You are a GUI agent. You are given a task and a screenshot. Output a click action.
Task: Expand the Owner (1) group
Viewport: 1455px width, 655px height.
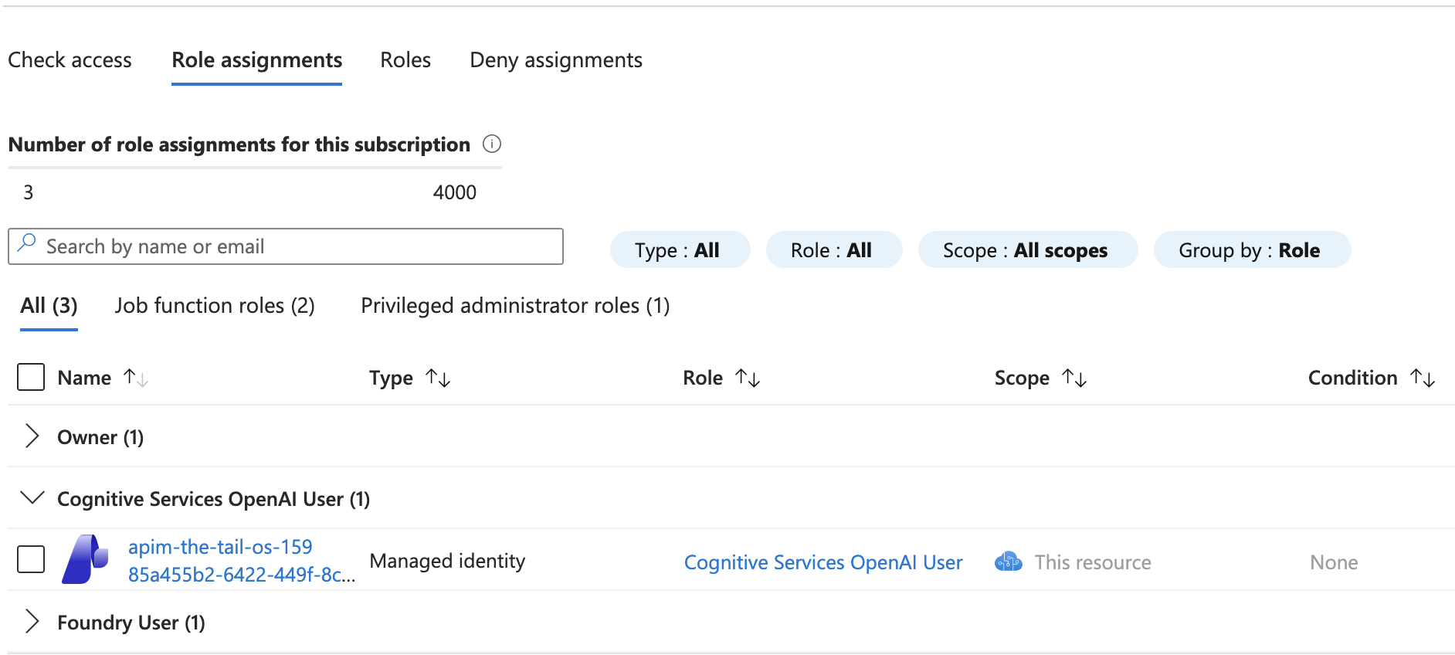click(x=32, y=436)
